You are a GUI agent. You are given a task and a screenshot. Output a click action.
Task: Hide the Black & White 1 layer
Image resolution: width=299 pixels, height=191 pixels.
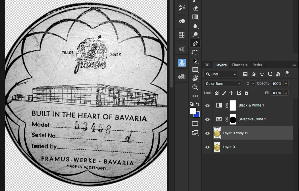tap(207, 105)
